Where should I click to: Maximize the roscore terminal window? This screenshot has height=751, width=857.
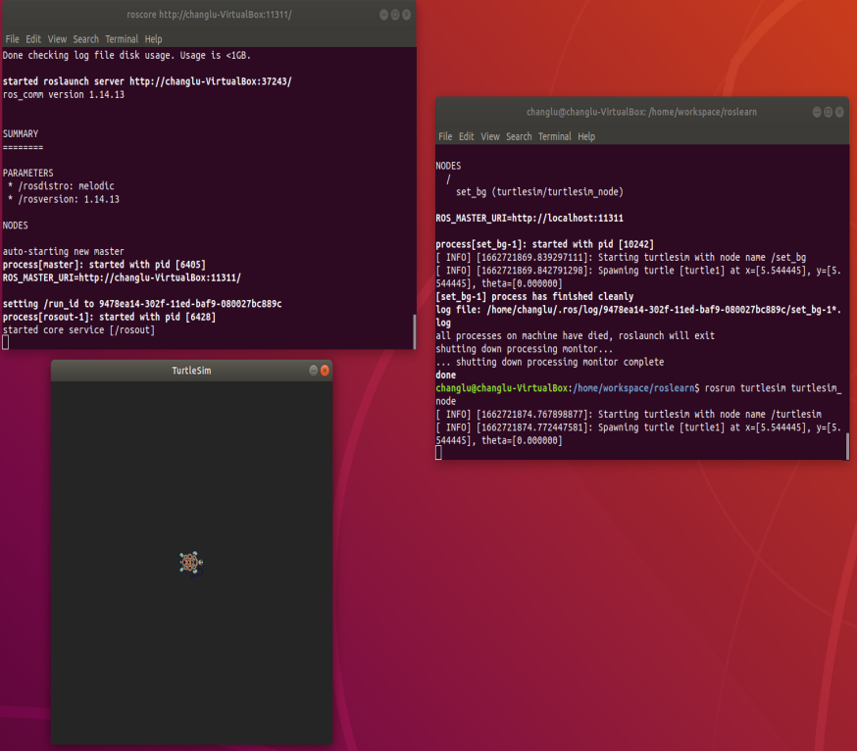pyautogui.click(x=395, y=15)
